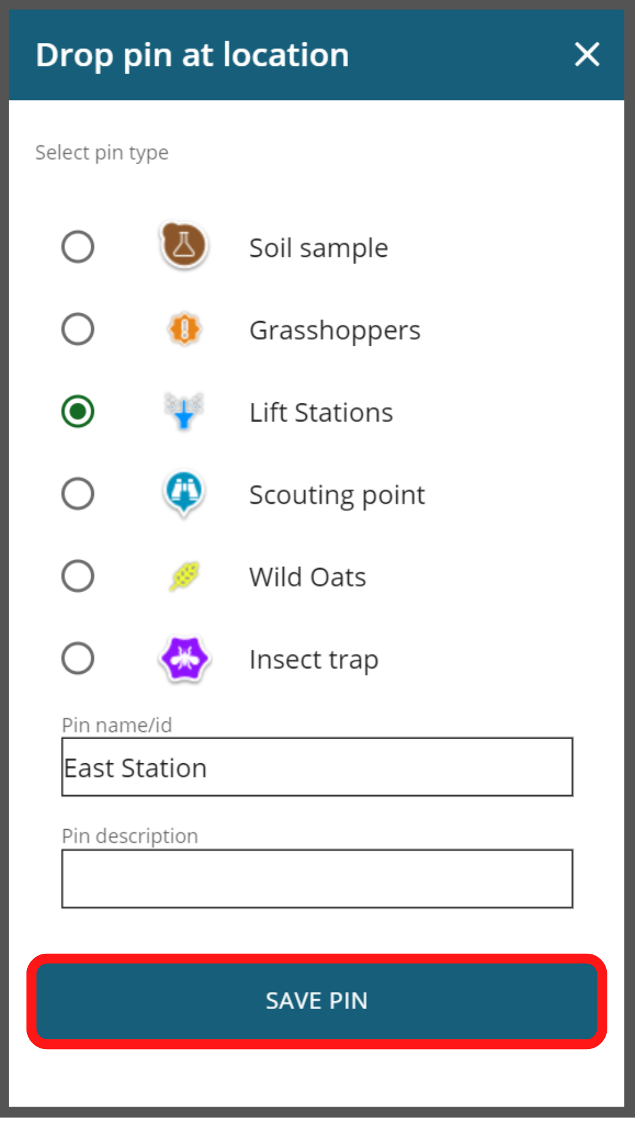Click the Pin name/id text field
Viewport: 635px width, 1129px height.
(x=317, y=767)
